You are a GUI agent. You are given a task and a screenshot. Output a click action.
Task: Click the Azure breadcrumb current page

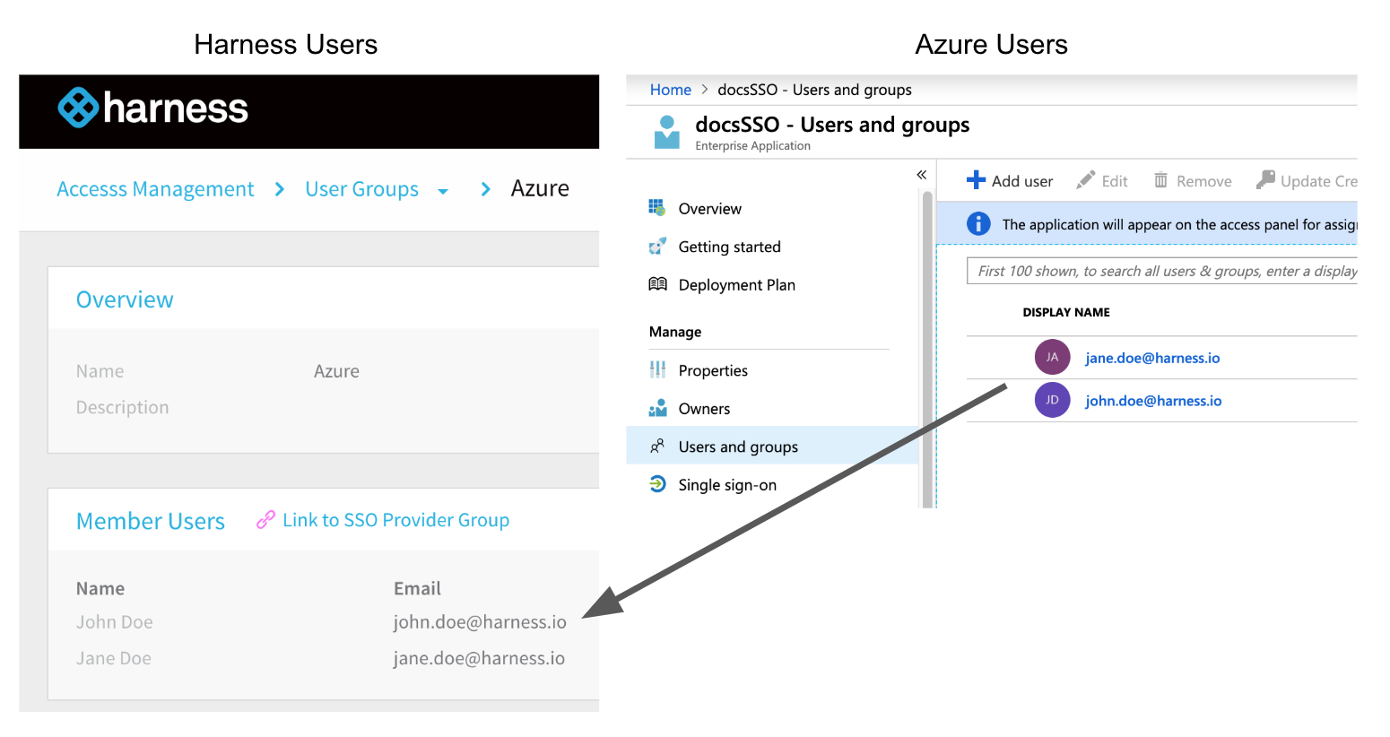(x=540, y=188)
